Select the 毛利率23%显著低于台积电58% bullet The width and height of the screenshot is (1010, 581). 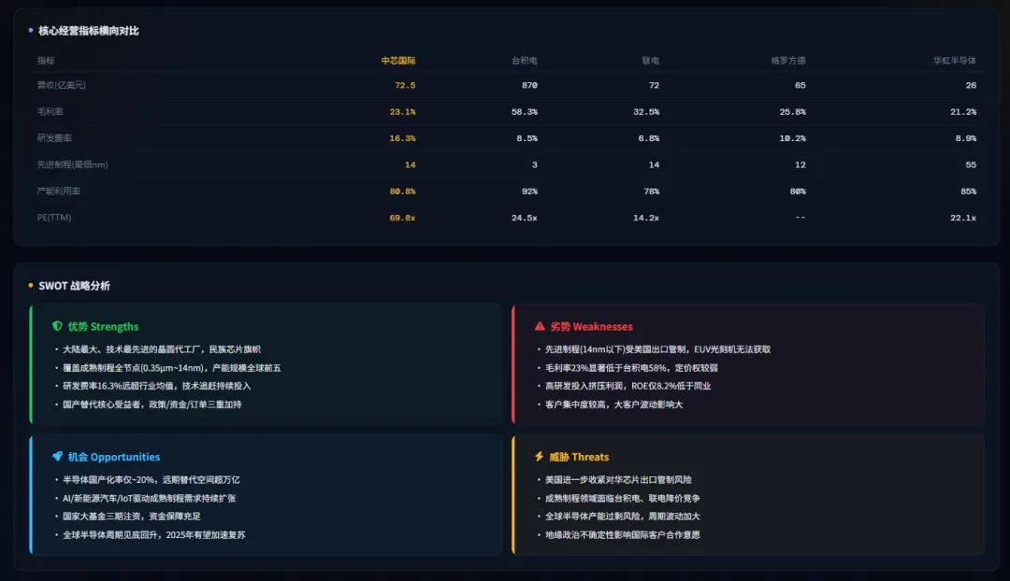(x=631, y=368)
